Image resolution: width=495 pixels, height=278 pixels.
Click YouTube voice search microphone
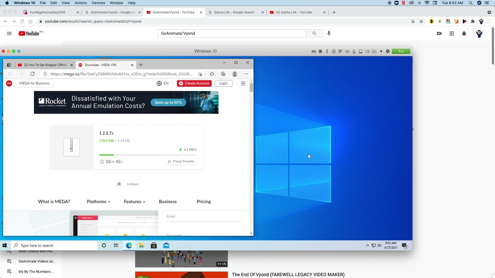(329, 34)
